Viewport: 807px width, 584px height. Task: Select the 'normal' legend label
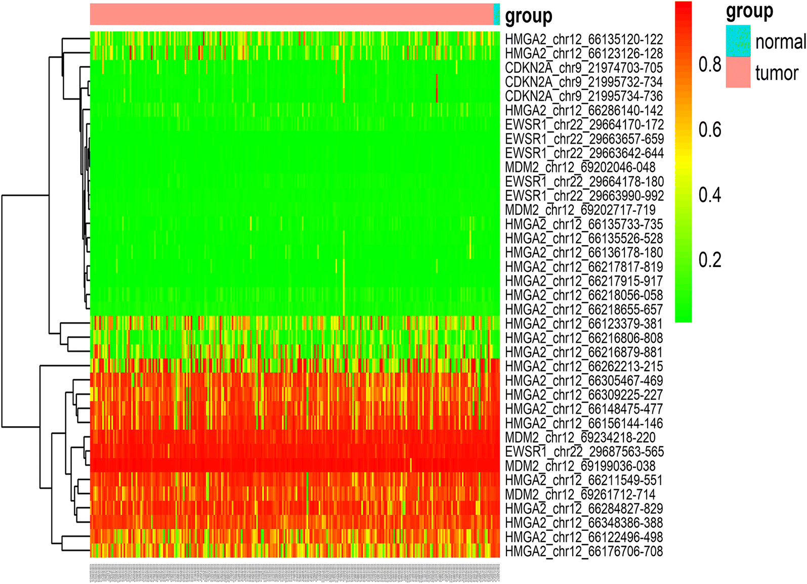pos(781,41)
